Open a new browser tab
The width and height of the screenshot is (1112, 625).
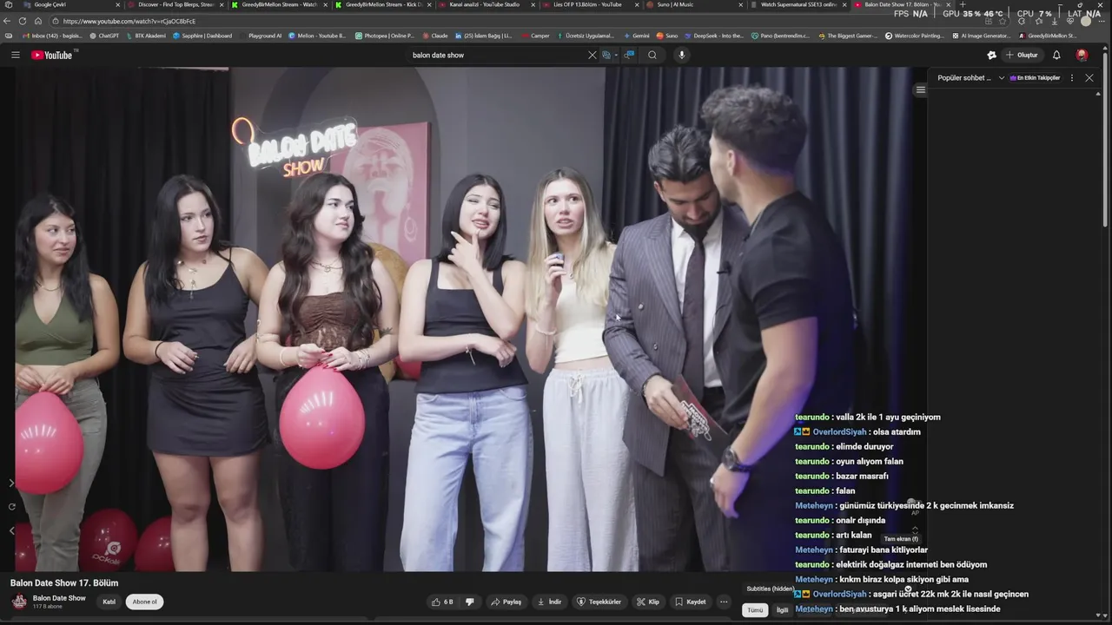962,4
